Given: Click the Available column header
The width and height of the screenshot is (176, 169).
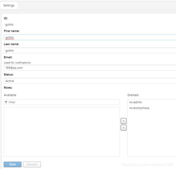Looking at the screenshot, I should coord(10,95).
